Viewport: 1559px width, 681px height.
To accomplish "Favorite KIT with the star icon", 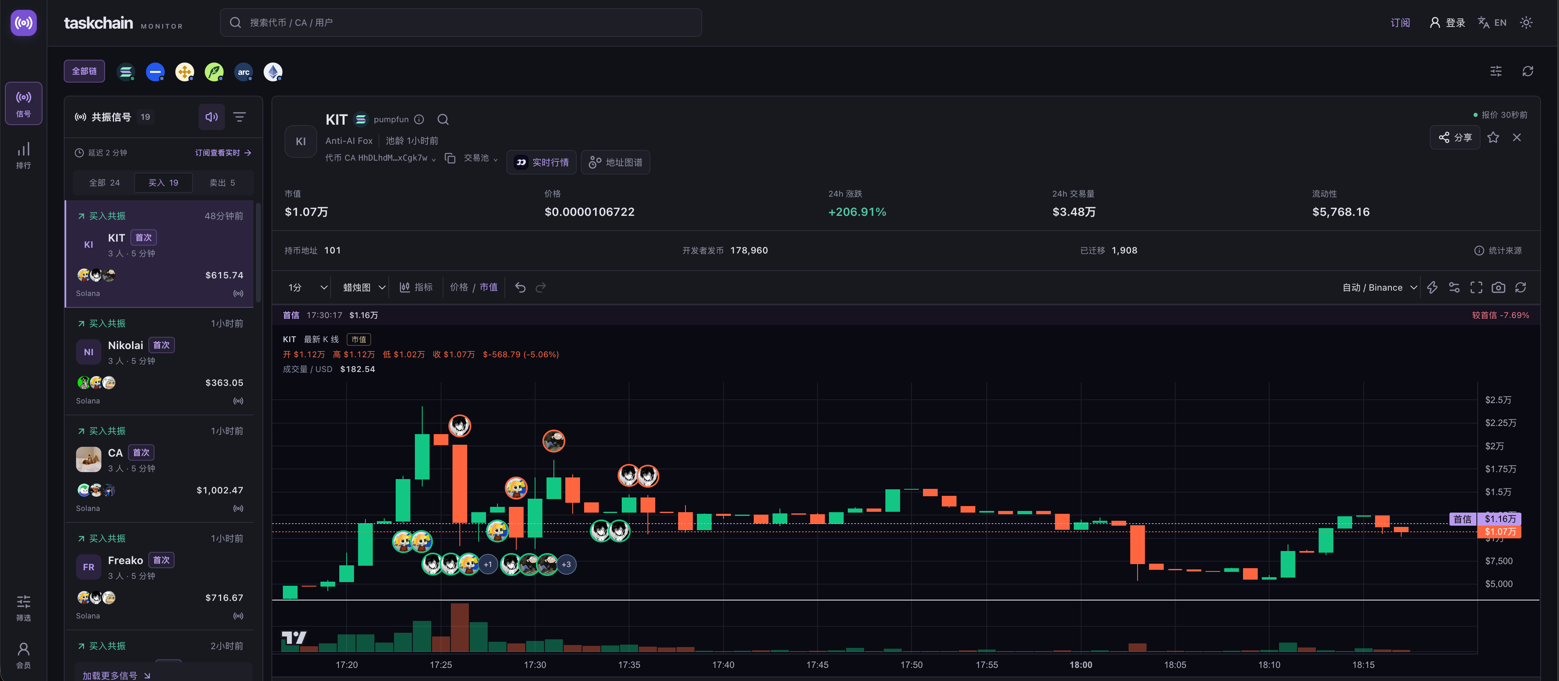I will click(1492, 137).
